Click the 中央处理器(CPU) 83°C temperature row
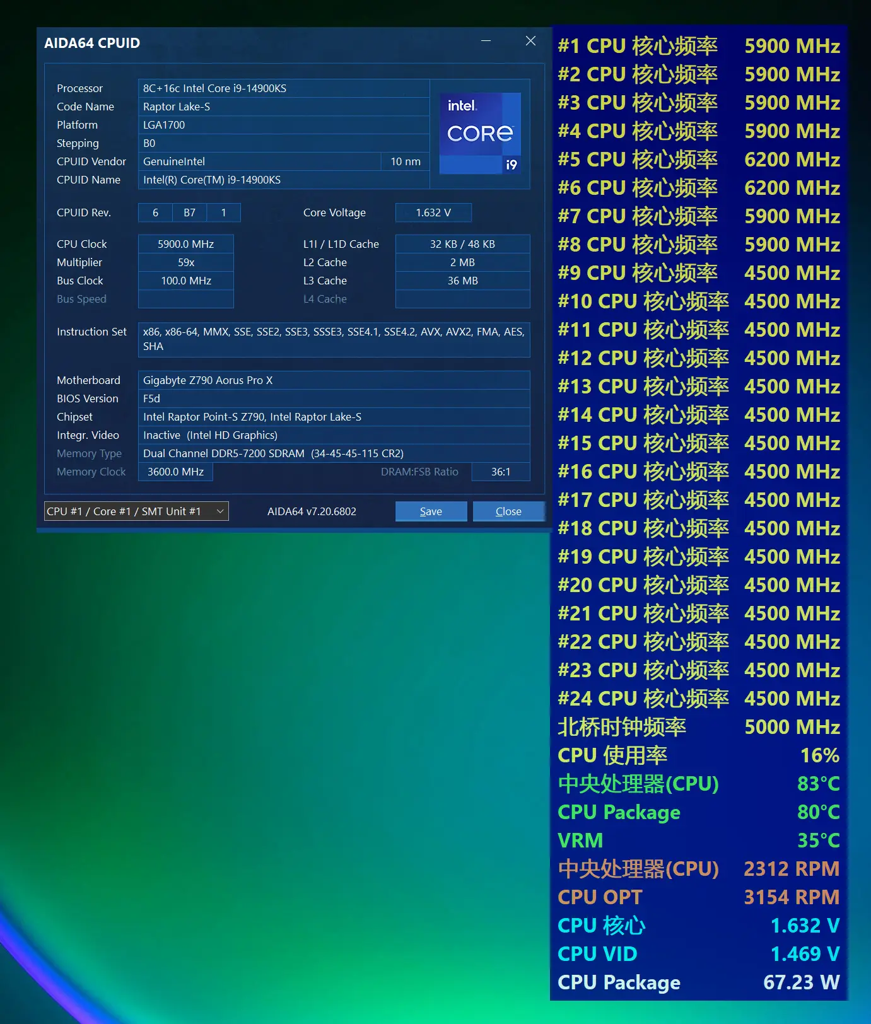Image resolution: width=871 pixels, height=1024 pixels. [x=699, y=784]
